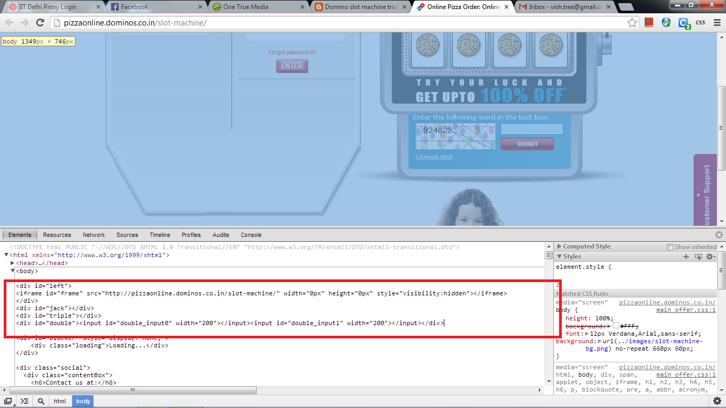The width and height of the screenshot is (726, 408).
Task: Open the Forgot password? link
Action: coord(292,52)
